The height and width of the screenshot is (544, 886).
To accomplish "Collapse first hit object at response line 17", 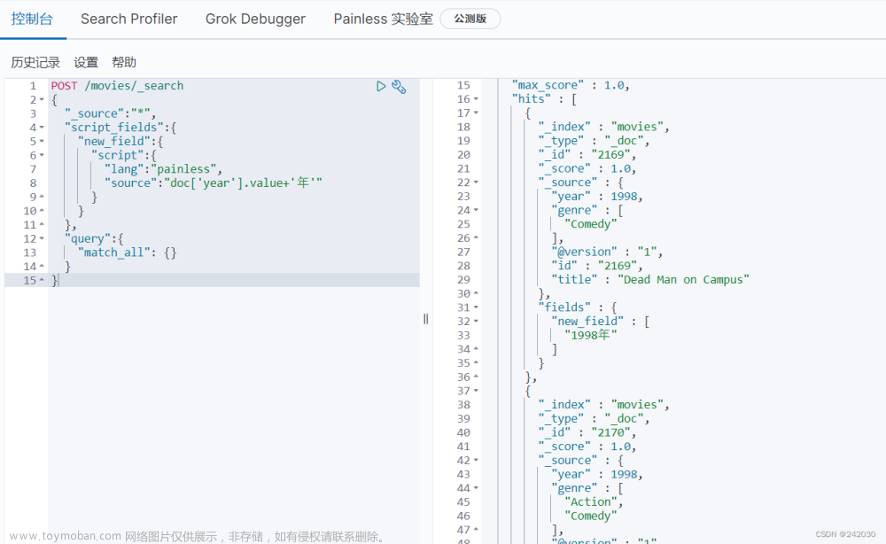I will 476,113.
